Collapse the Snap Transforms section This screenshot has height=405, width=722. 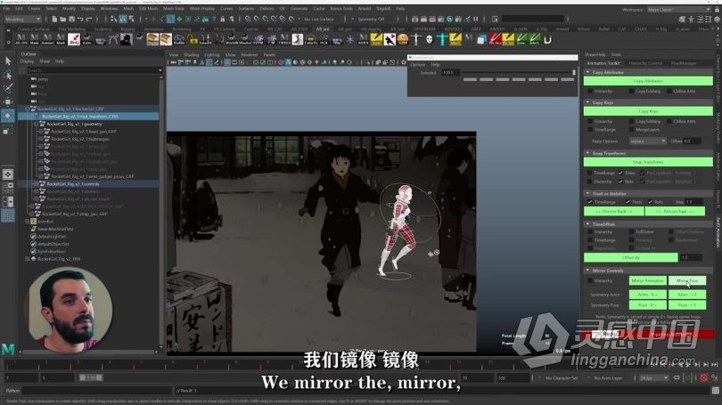point(588,153)
